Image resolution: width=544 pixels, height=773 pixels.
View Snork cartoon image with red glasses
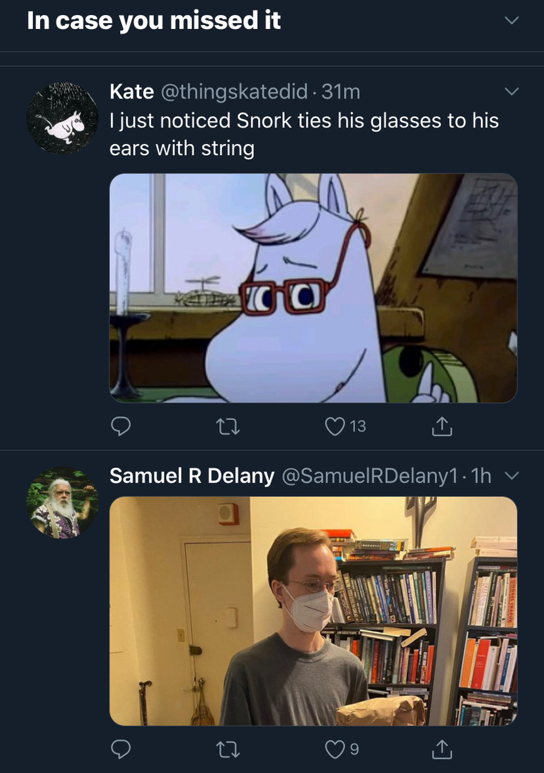[x=313, y=288]
